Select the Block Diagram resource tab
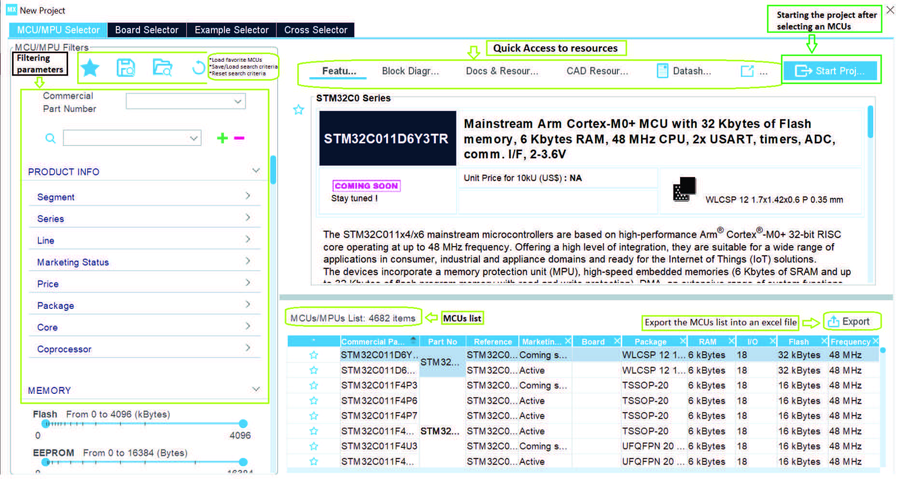The width and height of the screenshot is (907, 486). 410,71
